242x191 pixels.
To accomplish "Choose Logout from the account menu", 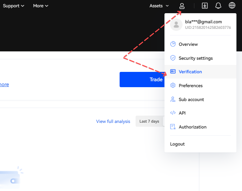I will pos(177,144).
